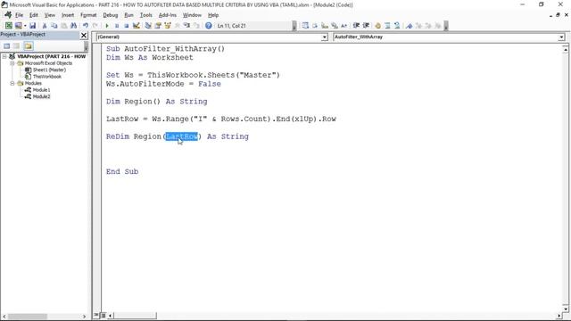Open the Edit menu

pyautogui.click(x=34, y=15)
